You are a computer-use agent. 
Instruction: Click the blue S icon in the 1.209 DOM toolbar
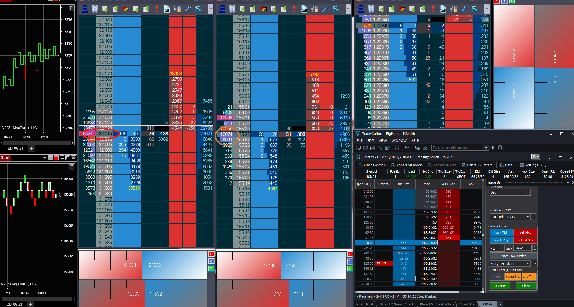474,9
